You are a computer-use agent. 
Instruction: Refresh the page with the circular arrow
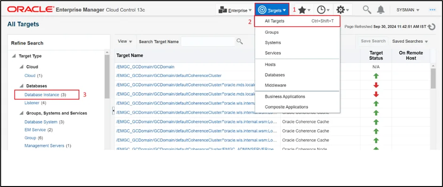[x=431, y=27]
